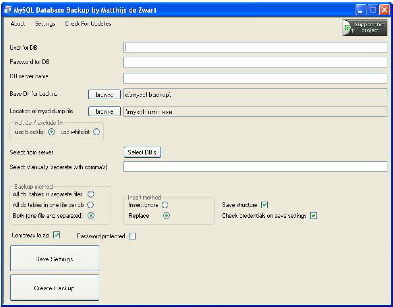This screenshot has width=393, height=307.
Task: Choose All db tables in separate files
Action: pos(91,194)
